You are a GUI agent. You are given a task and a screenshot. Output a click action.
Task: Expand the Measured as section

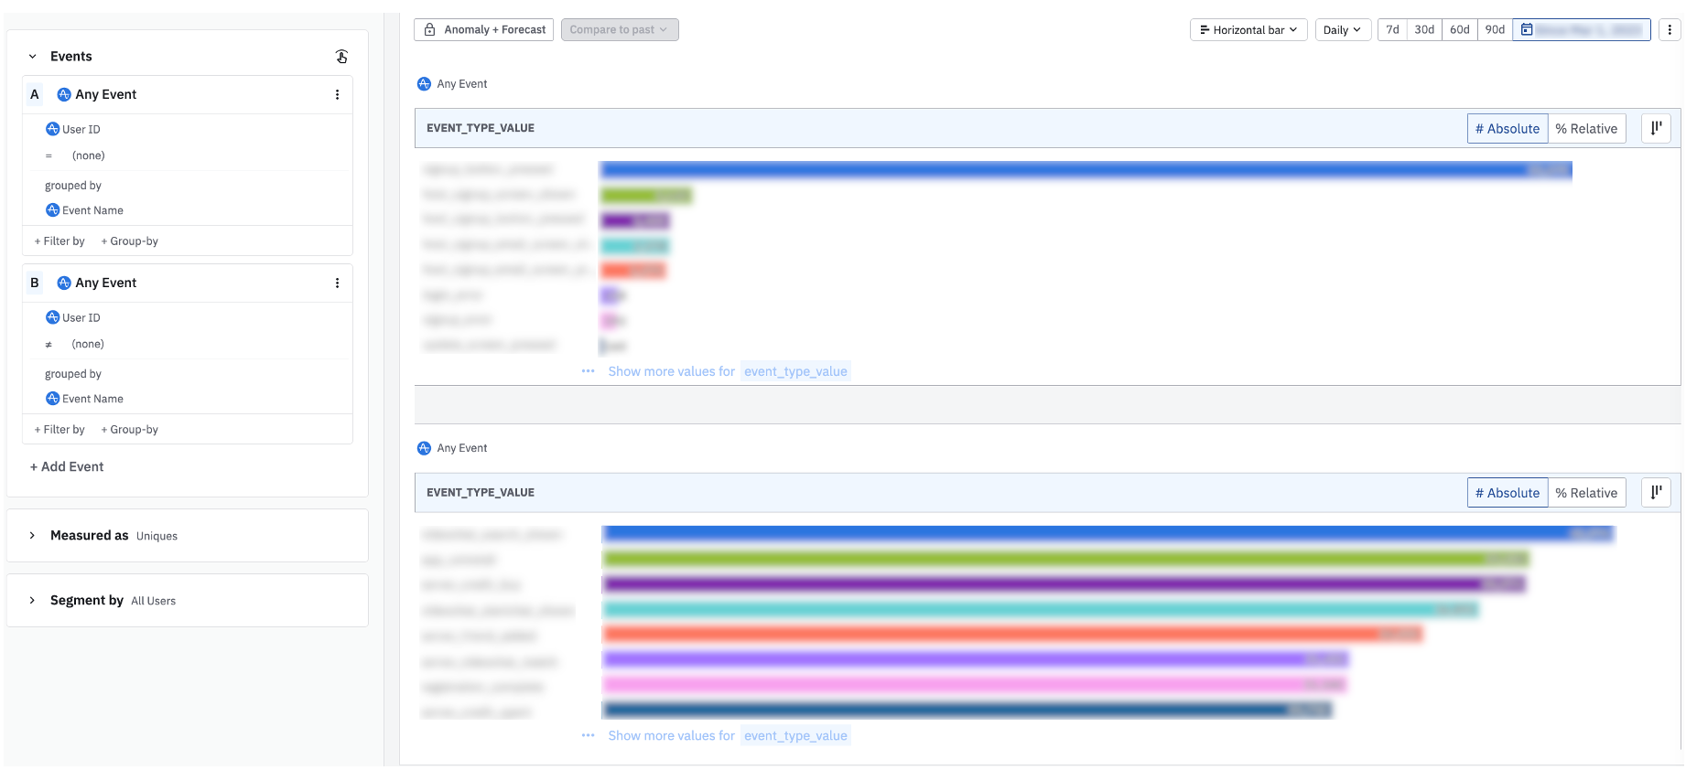33,536
